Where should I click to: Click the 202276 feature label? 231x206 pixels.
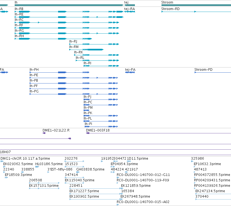pyautogui.click(x=71, y=159)
